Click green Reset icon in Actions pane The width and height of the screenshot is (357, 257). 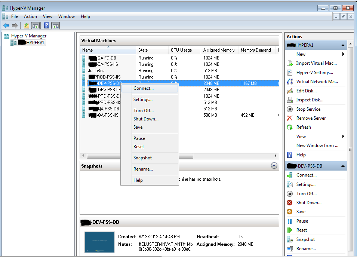(x=290, y=230)
